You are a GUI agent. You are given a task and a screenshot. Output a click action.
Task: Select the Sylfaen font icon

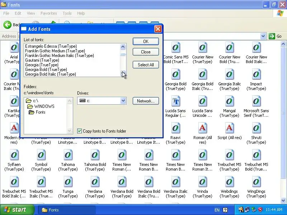[x=14, y=155]
